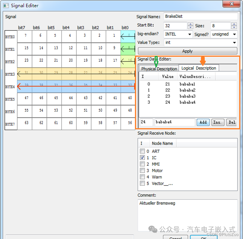Click bit cell 49 in BYTE6
Image resolution: width=243 pixels, height=239 pixels.
[113, 111]
